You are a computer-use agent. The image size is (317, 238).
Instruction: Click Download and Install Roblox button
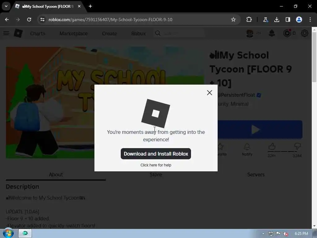pos(156,154)
